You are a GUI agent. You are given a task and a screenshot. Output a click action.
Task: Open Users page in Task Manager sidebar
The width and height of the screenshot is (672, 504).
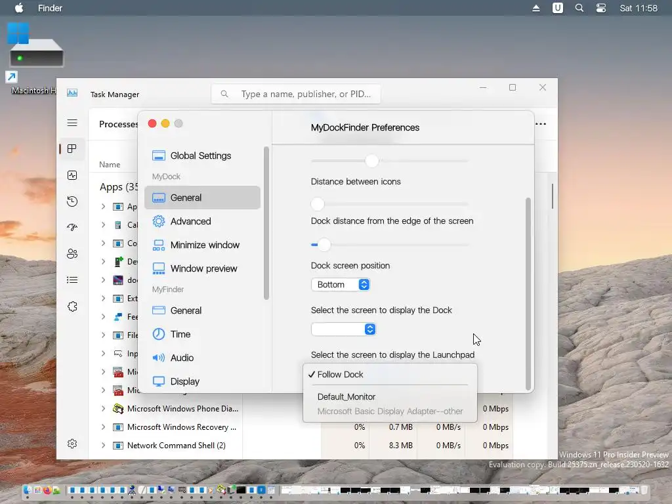click(72, 254)
